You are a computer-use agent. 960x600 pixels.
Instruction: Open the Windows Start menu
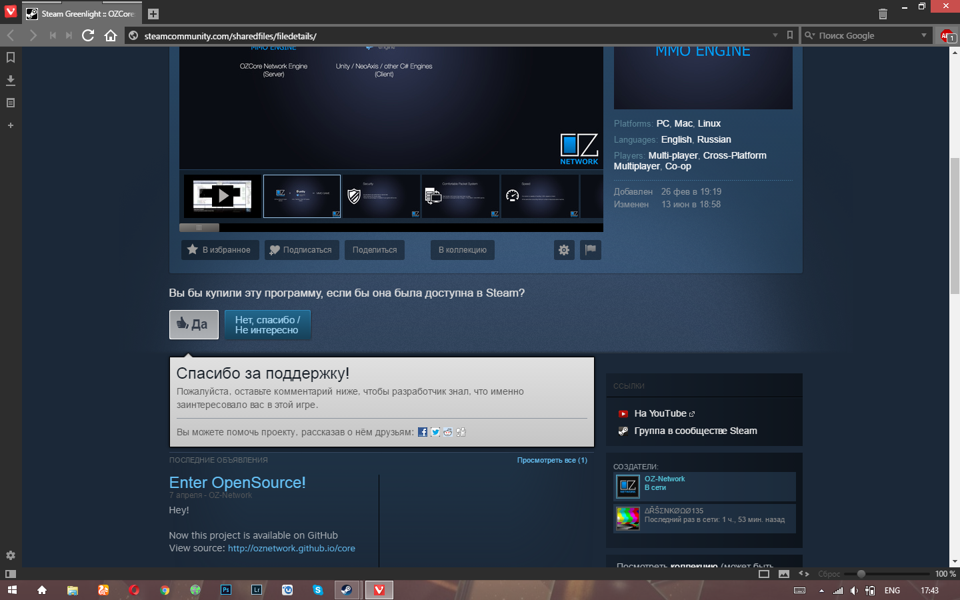12,590
